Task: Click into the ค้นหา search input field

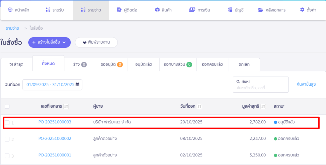Action: click(x=260, y=88)
